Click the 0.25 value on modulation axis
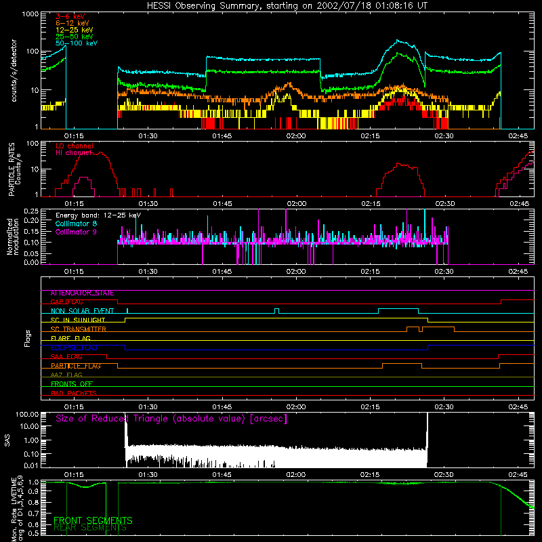This screenshot has width=542, height=542. point(31,211)
